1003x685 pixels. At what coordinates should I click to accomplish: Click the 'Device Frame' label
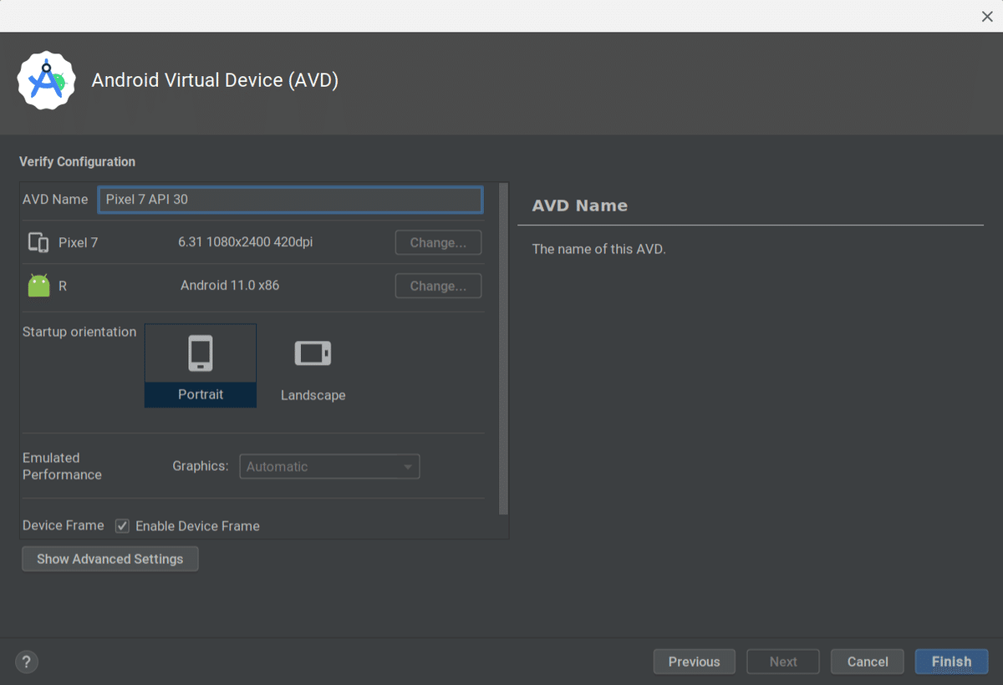64,525
